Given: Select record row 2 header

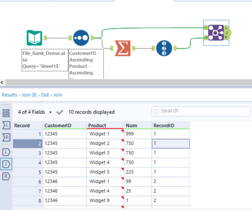Looking at the screenshot, I should [x=28, y=143].
